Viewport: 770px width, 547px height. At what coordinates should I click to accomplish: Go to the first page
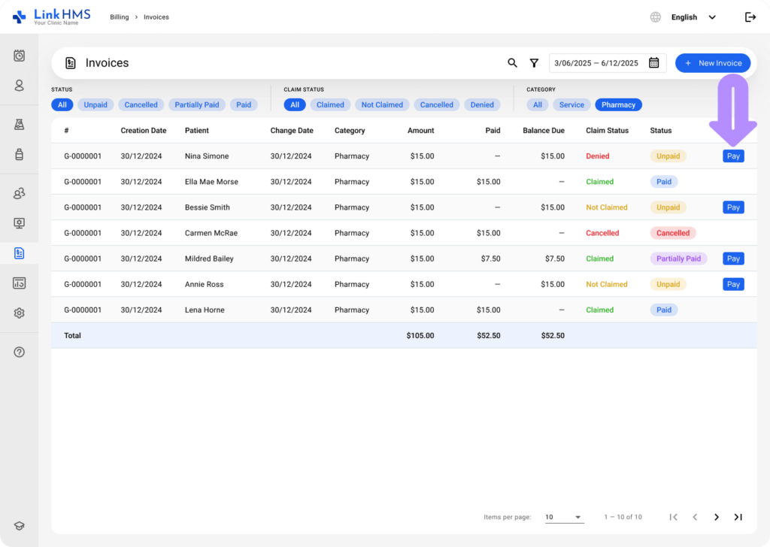tap(673, 517)
